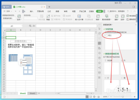
Task: Click the shapes icon in sidebar
Action: pyautogui.click(x=100, y=33)
